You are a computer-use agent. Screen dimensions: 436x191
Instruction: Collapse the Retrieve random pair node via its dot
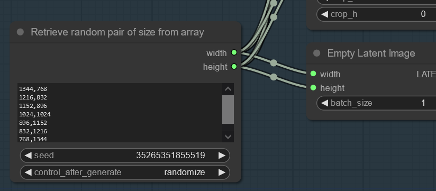point(20,32)
